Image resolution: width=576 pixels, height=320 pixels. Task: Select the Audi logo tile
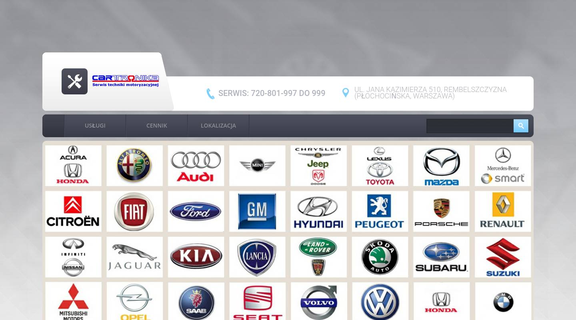(196, 166)
